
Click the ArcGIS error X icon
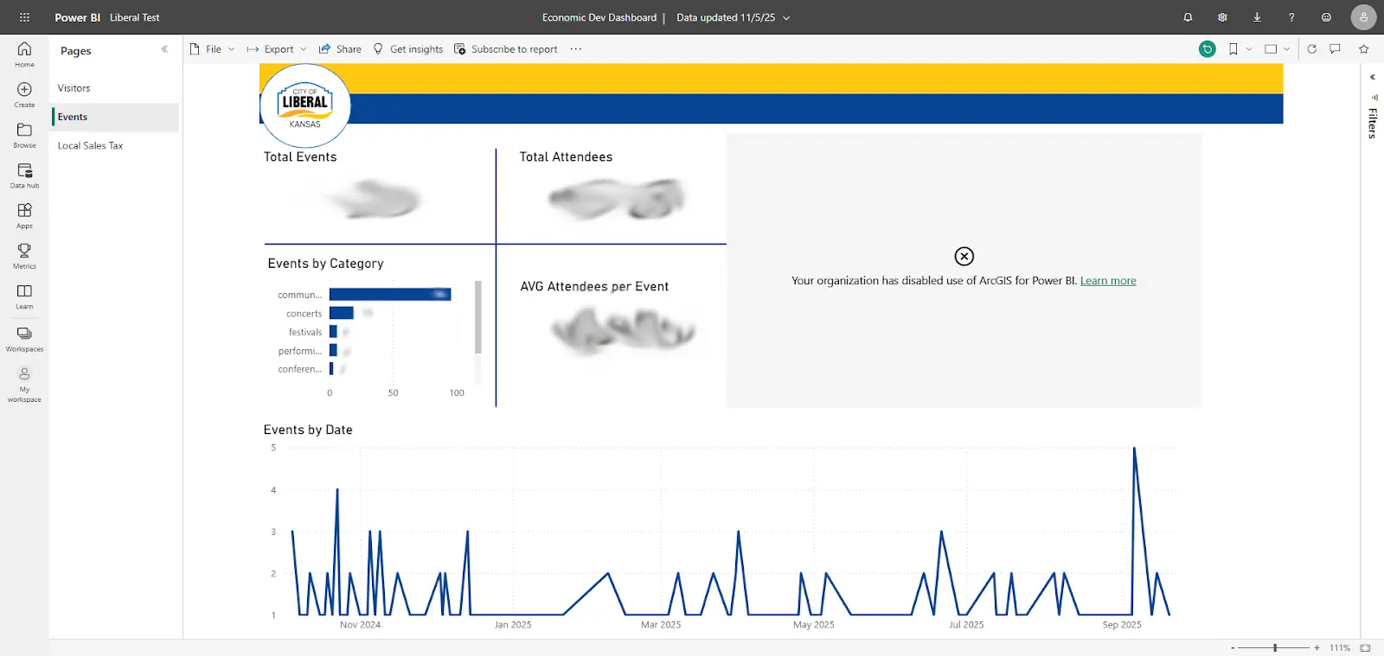click(964, 257)
